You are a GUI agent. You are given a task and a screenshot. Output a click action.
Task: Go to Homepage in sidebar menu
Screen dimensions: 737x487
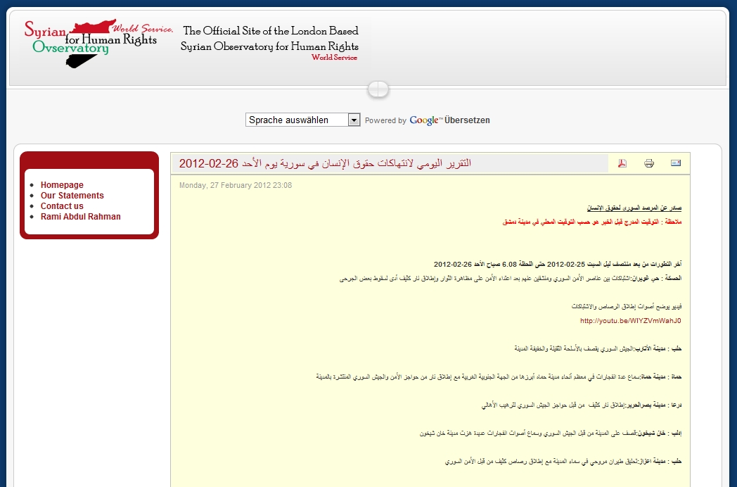(x=62, y=185)
